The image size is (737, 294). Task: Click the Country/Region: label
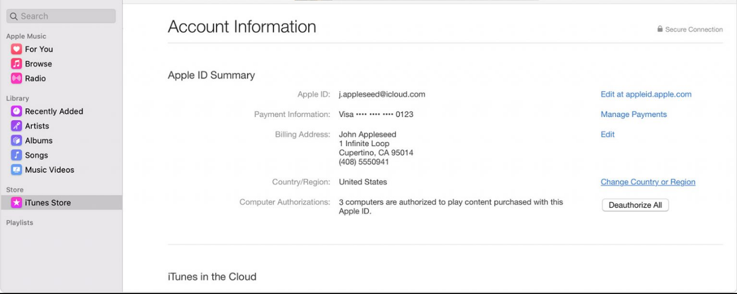301,182
